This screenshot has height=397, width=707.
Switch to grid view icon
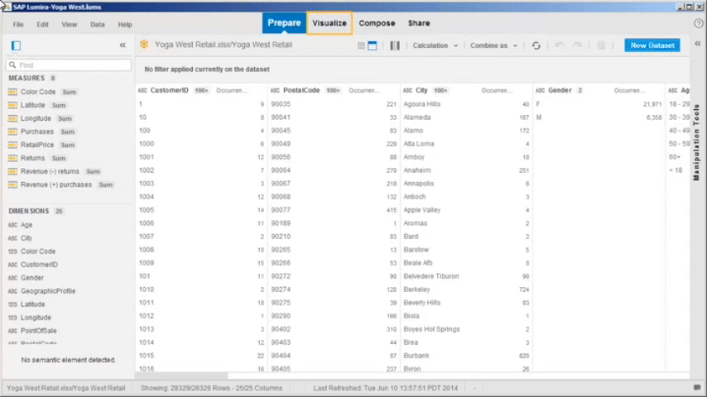pos(361,45)
